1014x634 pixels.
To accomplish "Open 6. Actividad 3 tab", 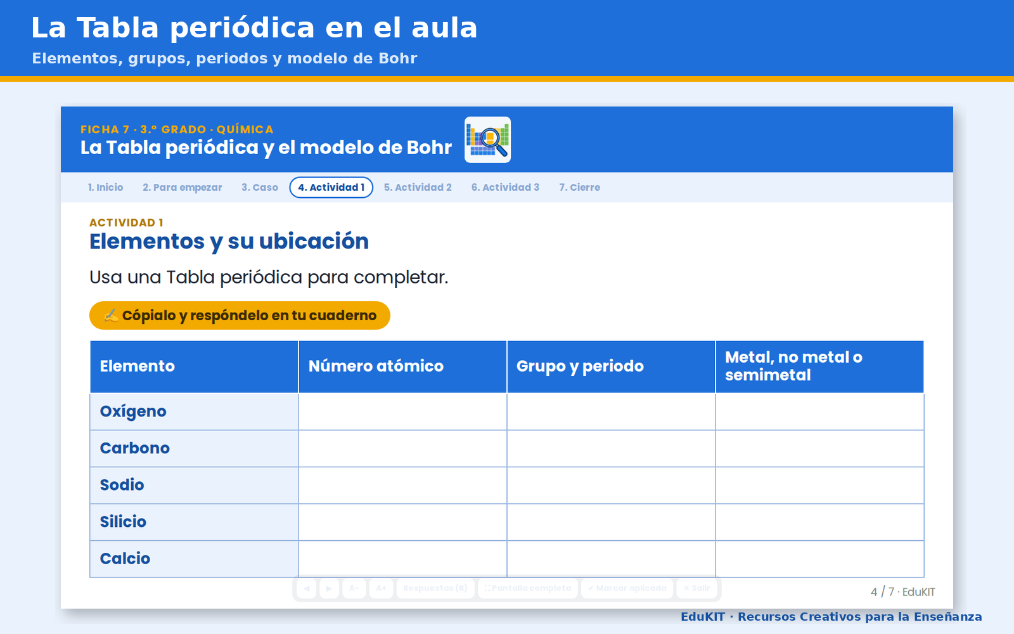I will (505, 188).
